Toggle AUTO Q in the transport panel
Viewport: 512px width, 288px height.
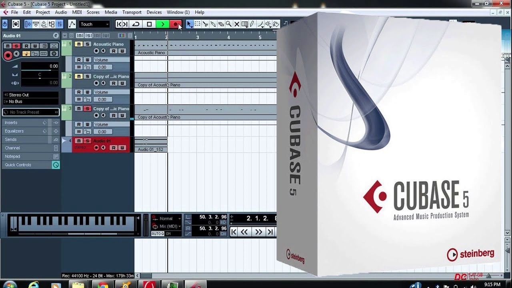tap(158, 234)
